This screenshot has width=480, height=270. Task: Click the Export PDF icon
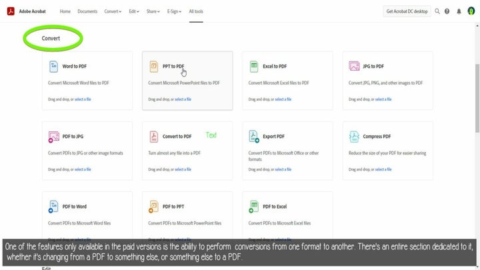click(x=254, y=137)
